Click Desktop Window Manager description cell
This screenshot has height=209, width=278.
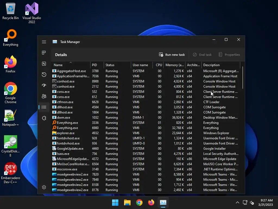[x=220, y=118]
